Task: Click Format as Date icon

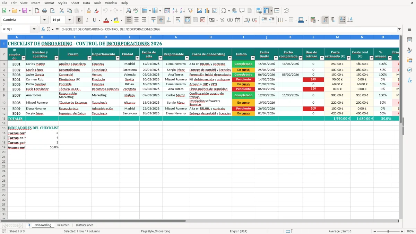Action: click(237, 20)
